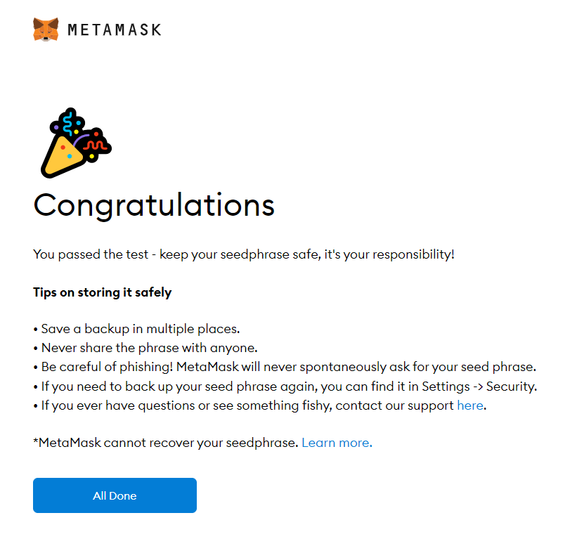Click the 'Settings -> Security' text

point(483,387)
